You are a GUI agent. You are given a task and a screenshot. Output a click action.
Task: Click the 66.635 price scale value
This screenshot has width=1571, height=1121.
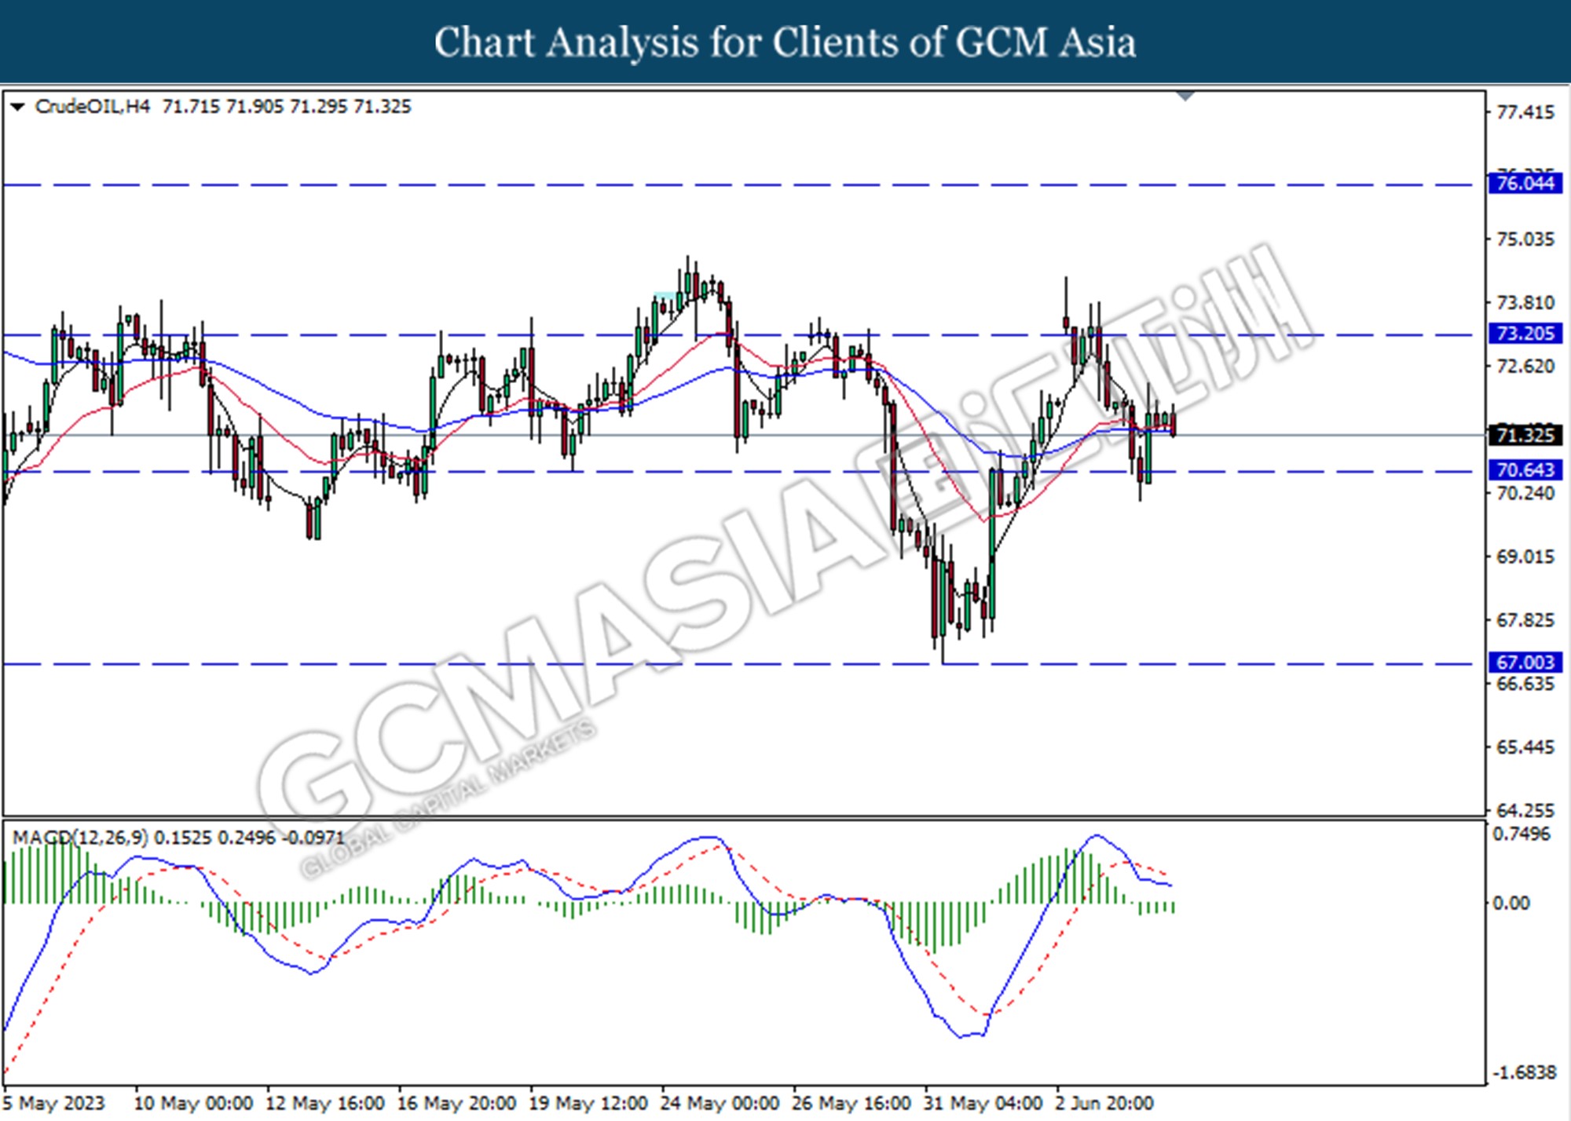click(x=1525, y=684)
